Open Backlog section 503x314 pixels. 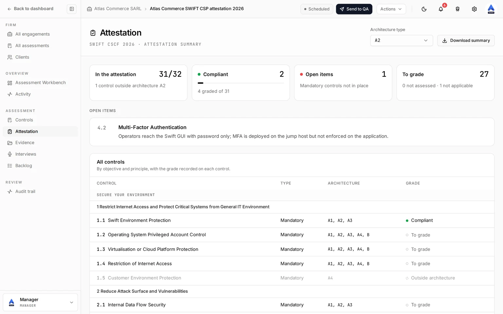(40, 166)
